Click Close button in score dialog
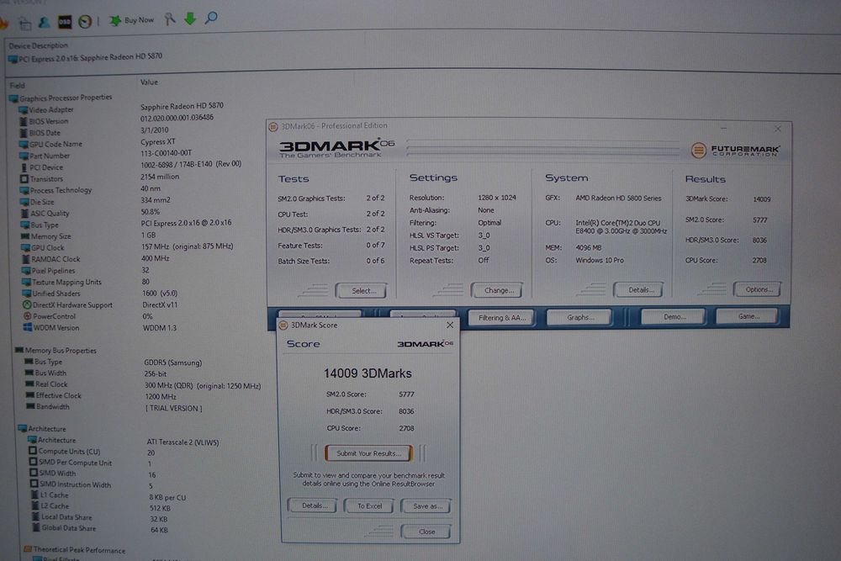This screenshot has height=561, width=841. click(x=426, y=532)
